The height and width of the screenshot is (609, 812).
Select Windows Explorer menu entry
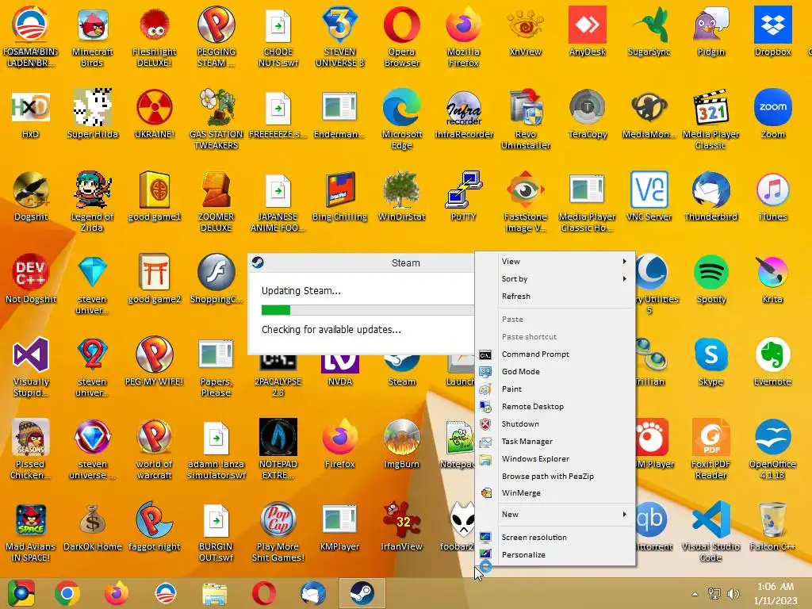point(556,459)
